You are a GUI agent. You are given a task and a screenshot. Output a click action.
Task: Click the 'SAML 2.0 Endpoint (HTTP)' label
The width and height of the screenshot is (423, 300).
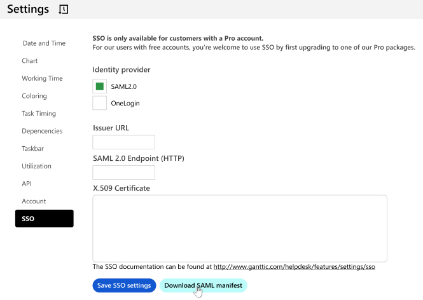(139, 158)
